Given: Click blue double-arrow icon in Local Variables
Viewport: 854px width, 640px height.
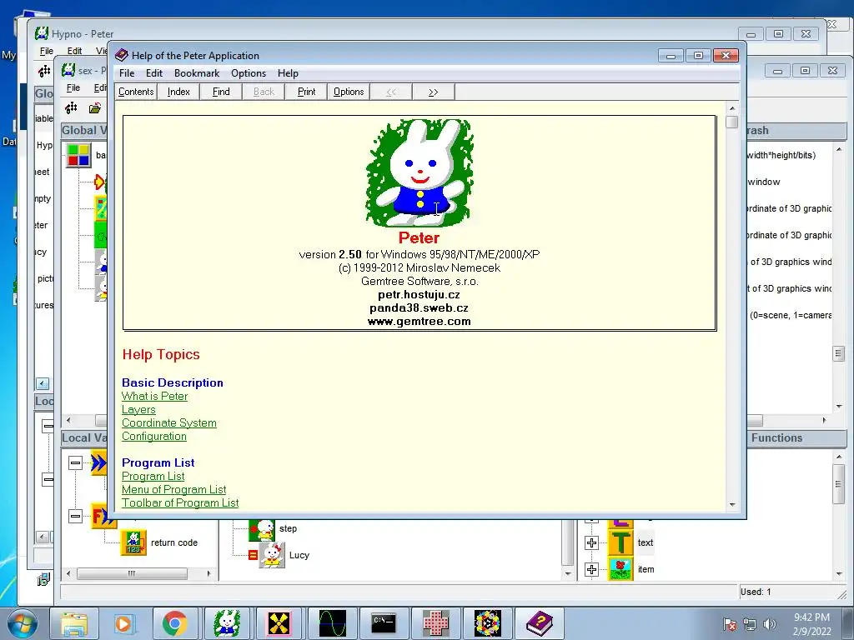Looking at the screenshot, I should click(x=98, y=463).
